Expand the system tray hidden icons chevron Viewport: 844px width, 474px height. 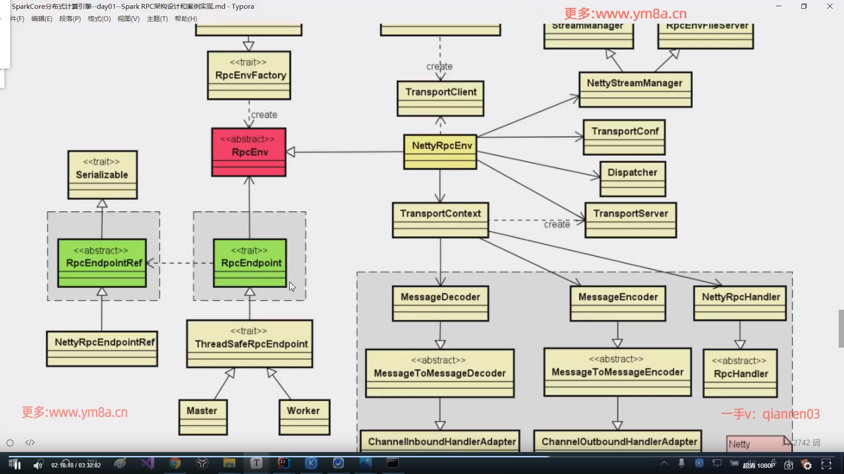(x=664, y=463)
